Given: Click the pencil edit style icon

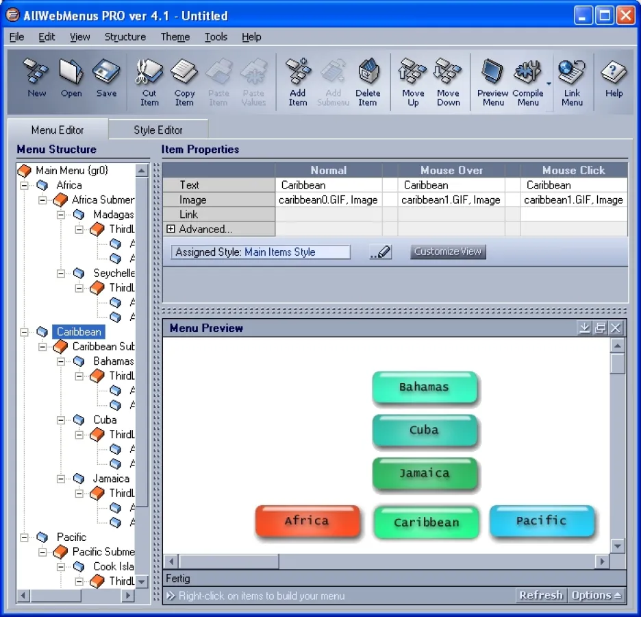Looking at the screenshot, I should pyautogui.click(x=381, y=252).
